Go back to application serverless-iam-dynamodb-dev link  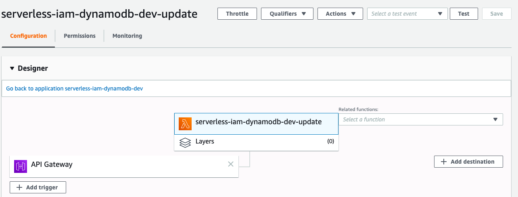(x=74, y=88)
